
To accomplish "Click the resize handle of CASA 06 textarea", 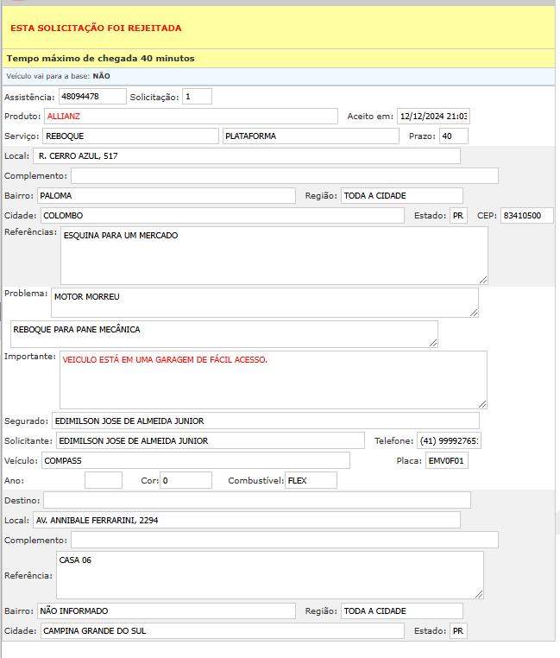I will pos(479,594).
